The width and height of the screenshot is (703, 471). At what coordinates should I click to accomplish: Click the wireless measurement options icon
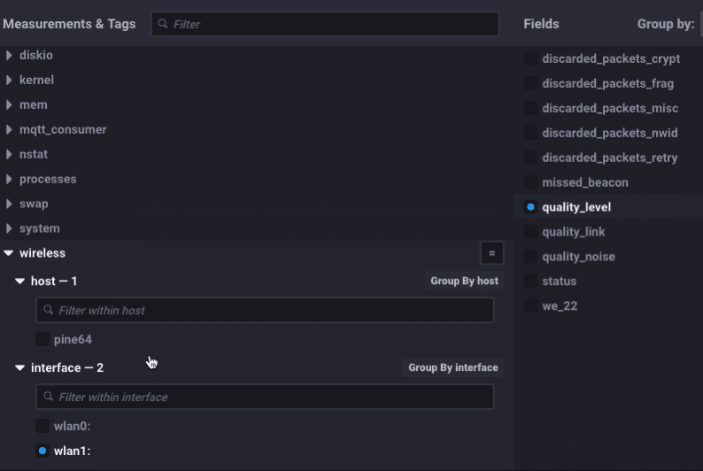tap(492, 253)
